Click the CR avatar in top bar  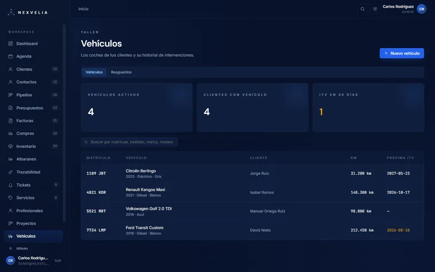(x=422, y=9)
